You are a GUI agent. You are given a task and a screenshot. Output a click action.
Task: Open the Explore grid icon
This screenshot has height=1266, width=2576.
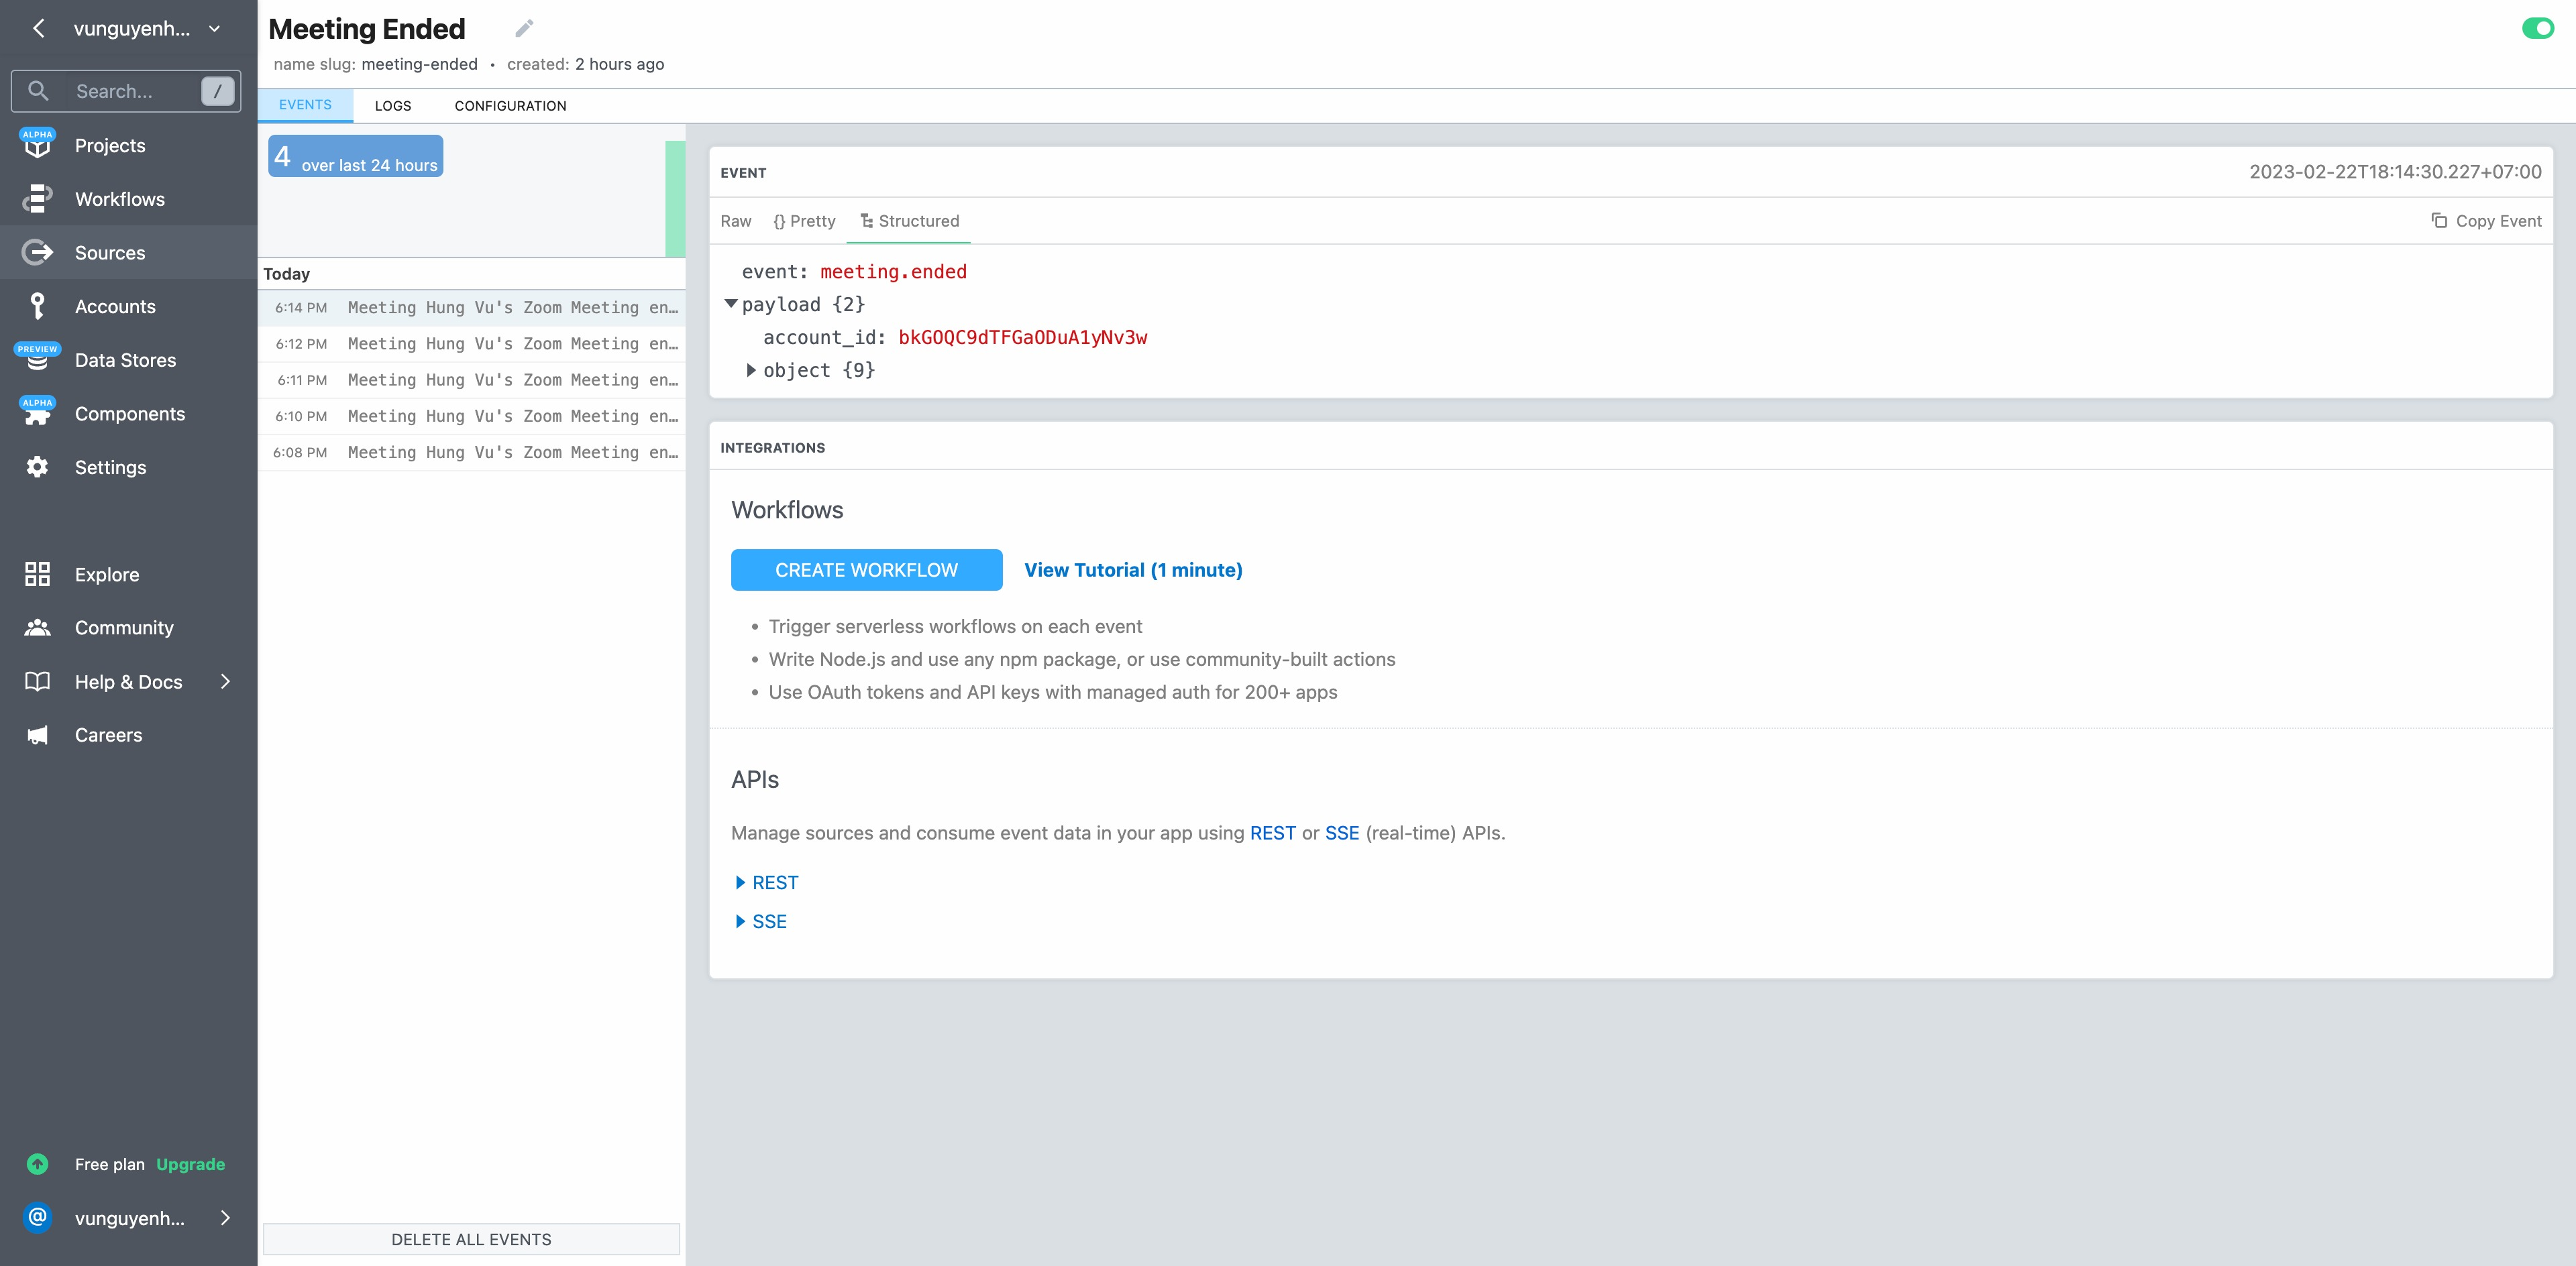pyautogui.click(x=37, y=573)
